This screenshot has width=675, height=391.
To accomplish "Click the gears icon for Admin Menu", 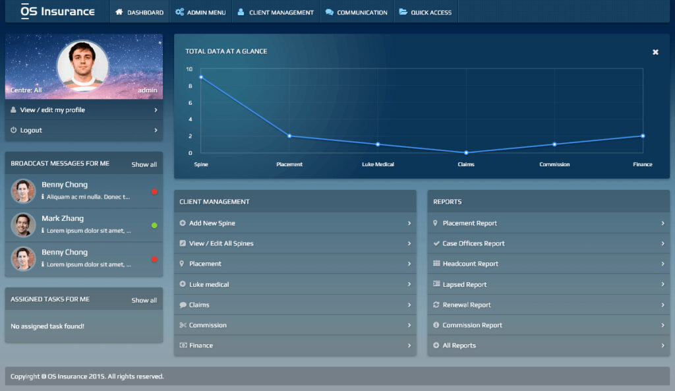I will point(179,12).
